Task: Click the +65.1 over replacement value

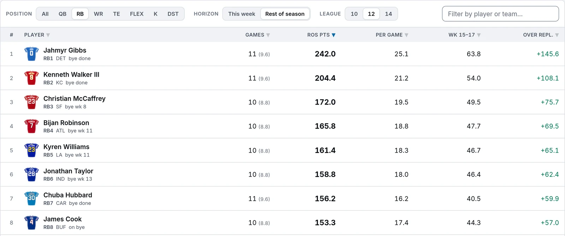Action: 550,151
